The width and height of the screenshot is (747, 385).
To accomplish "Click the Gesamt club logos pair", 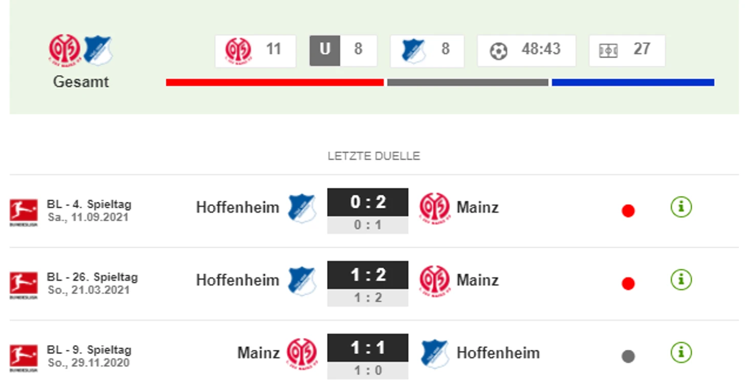I will (81, 51).
